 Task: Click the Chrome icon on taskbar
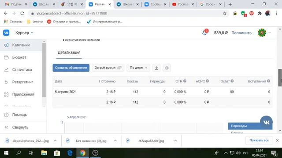pos(83,153)
